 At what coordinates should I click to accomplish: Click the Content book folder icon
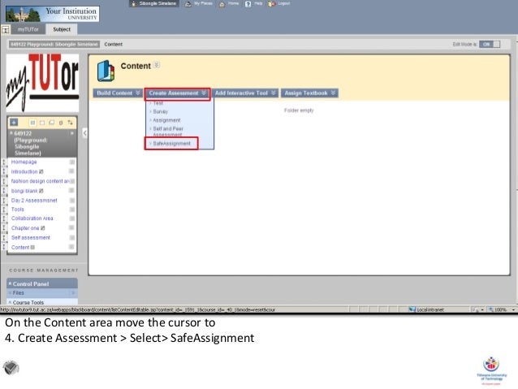[x=106, y=71]
